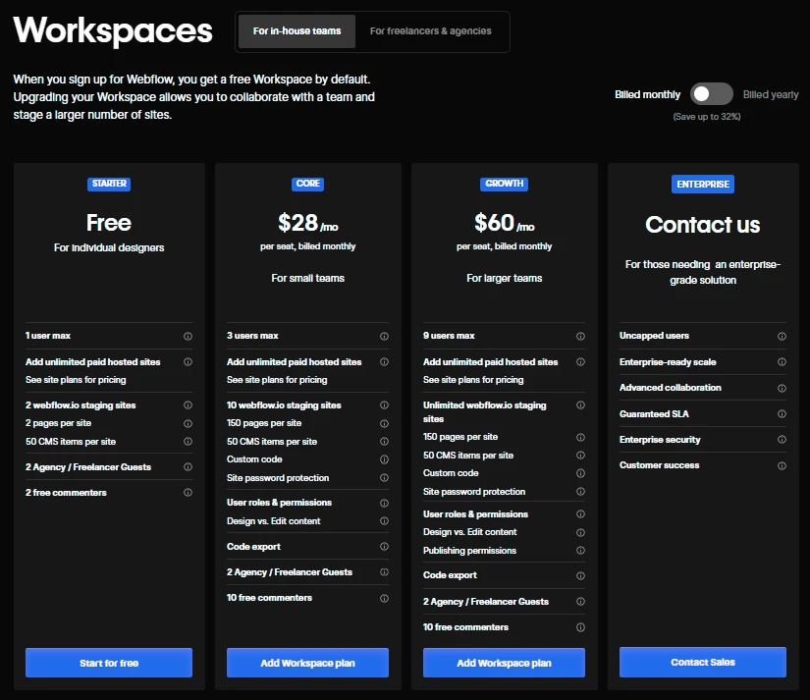Click info icon beside 'Enterprise security'

click(x=782, y=440)
